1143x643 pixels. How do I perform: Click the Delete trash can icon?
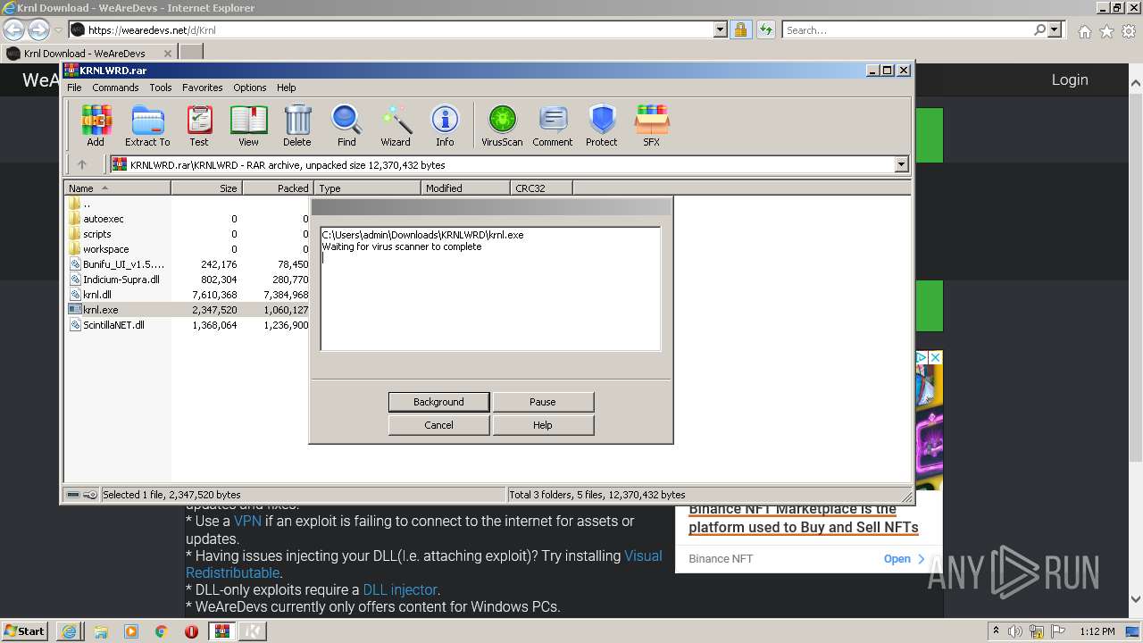[297, 125]
